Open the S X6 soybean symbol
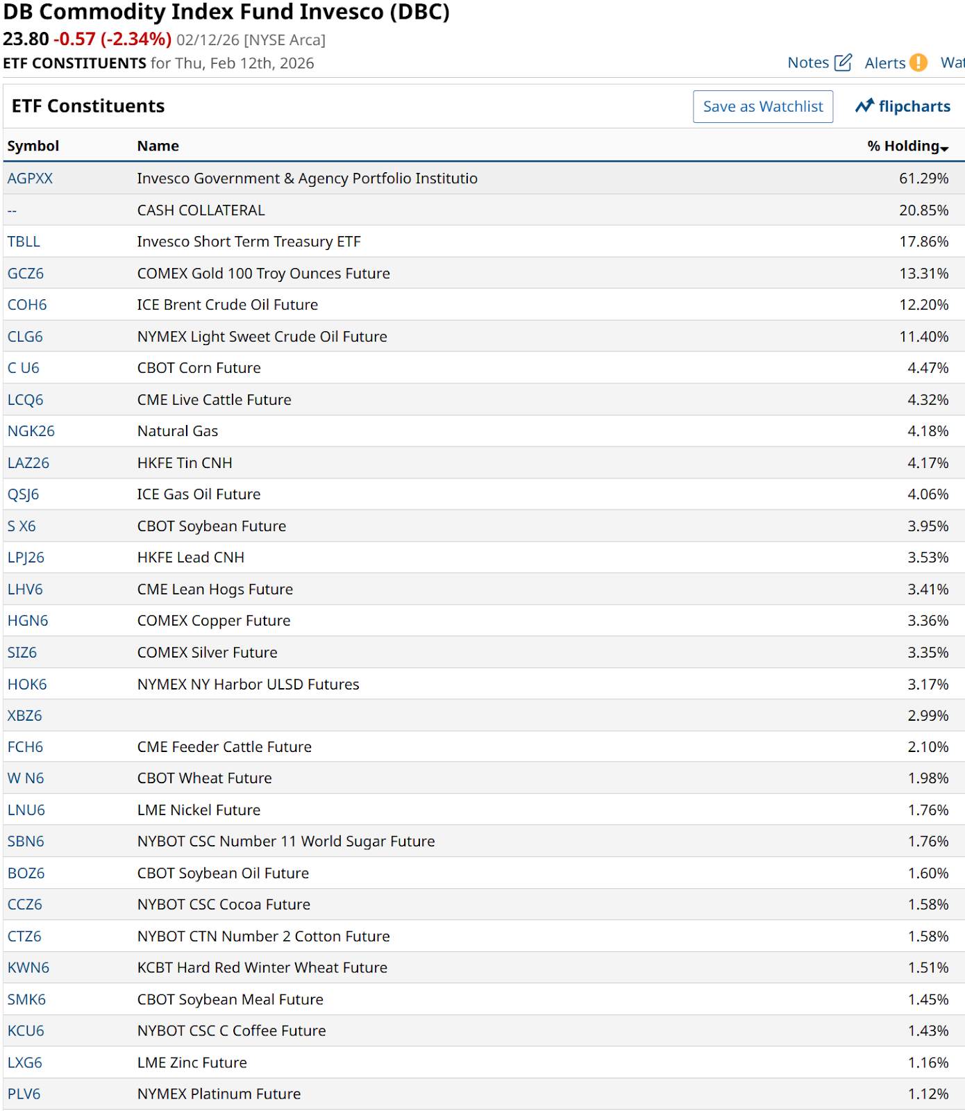 coord(22,526)
